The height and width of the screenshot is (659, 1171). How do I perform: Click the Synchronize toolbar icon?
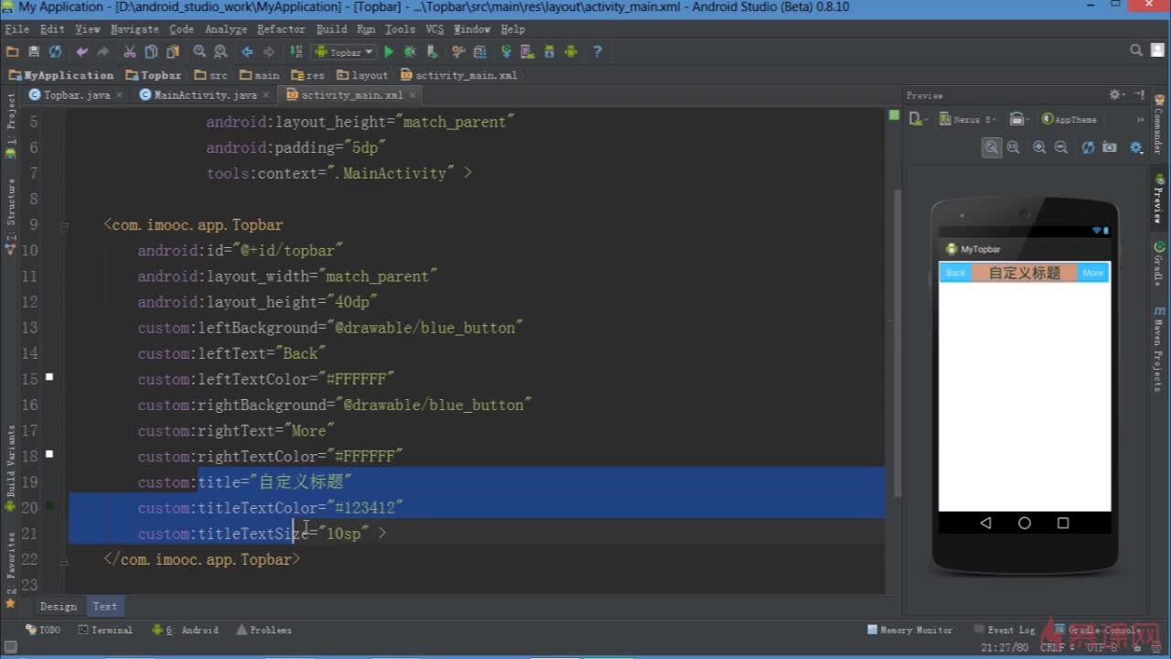tap(55, 52)
